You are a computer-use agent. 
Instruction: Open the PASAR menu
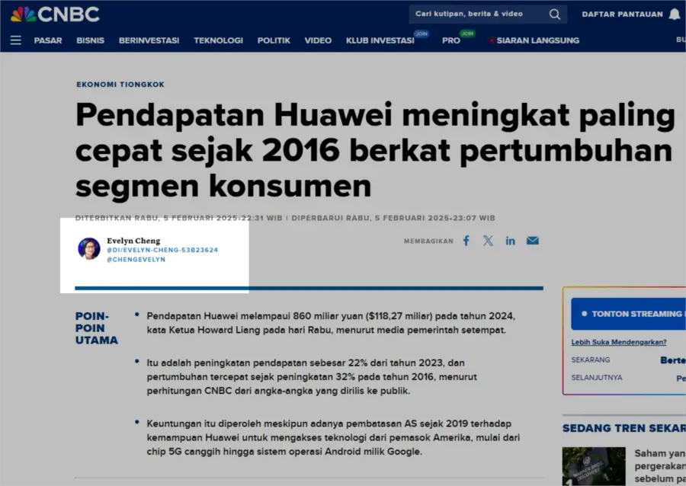pyautogui.click(x=48, y=40)
